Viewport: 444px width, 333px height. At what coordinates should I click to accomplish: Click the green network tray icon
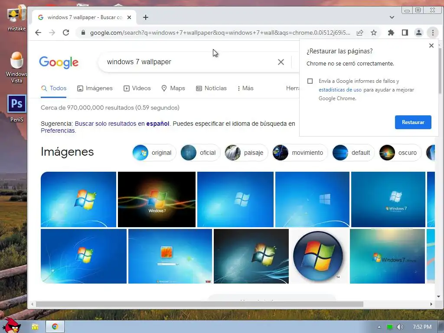(390, 327)
